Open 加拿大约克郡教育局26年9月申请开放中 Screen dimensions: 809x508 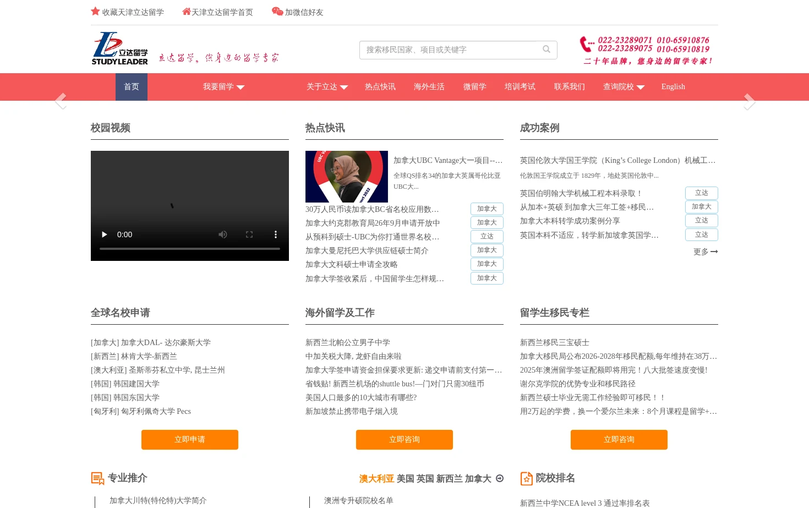(x=373, y=223)
